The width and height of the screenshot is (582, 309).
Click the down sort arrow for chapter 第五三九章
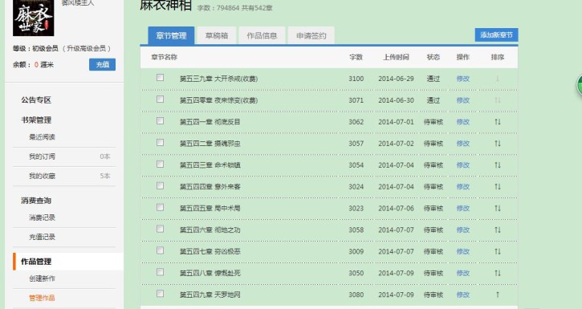[x=498, y=79]
